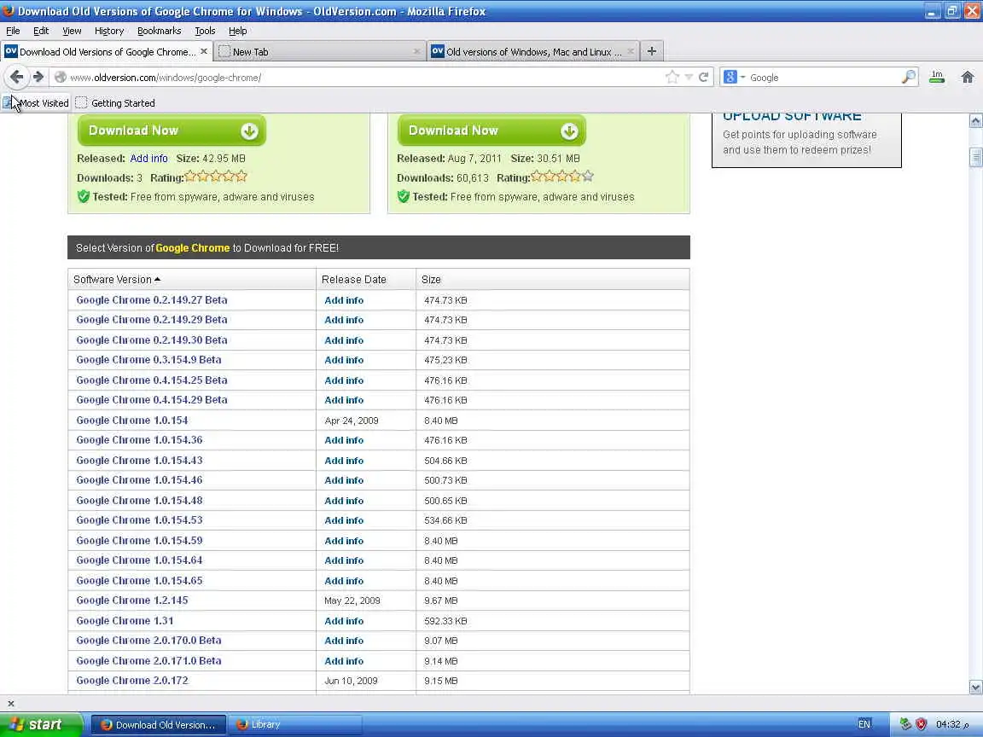The width and height of the screenshot is (983, 737).
Task: Open Google Chrome 1.0.154.65 link
Action: point(139,580)
